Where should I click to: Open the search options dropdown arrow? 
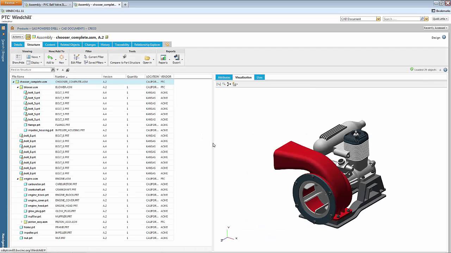[426, 19]
